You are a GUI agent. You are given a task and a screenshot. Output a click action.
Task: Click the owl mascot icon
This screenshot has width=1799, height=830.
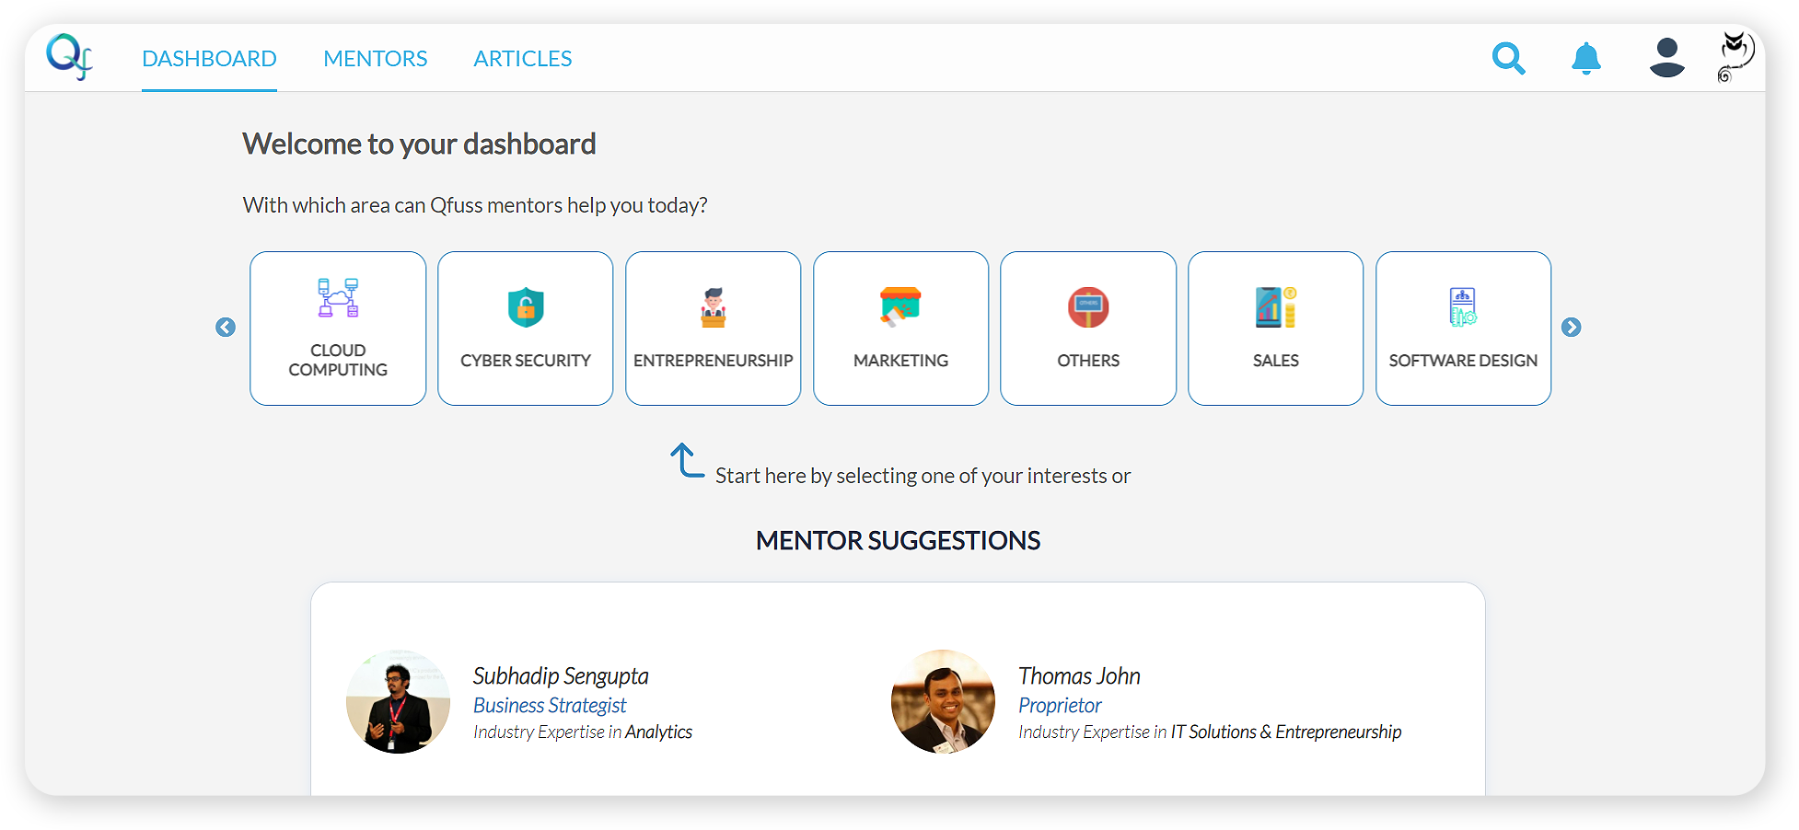tap(1735, 57)
